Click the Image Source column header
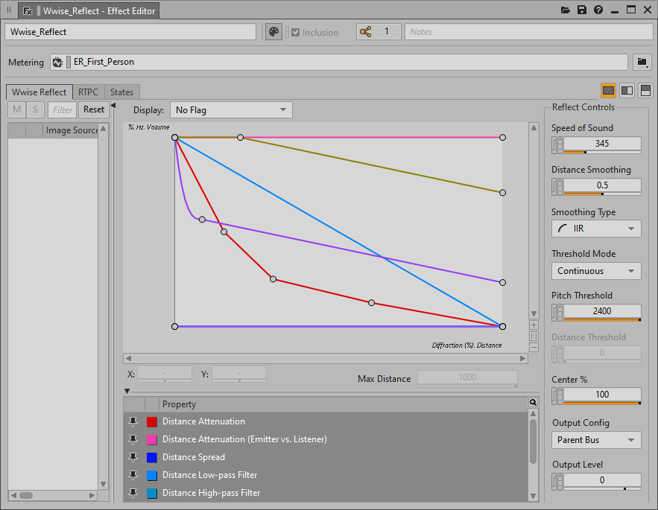Image resolution: width=658 pixels, height=510 pixels. tap(72, 130)
